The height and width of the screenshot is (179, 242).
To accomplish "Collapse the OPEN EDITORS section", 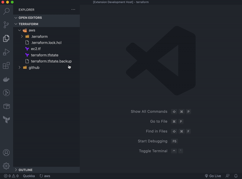I will tap(16, 18).
